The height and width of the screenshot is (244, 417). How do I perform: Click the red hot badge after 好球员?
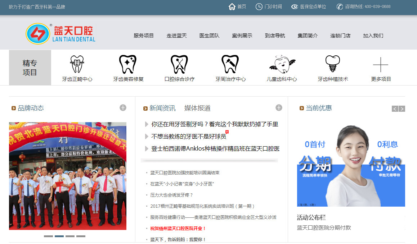[227, 132]
